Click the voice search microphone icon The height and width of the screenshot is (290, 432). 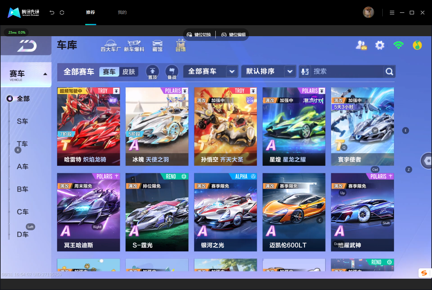[x=305, y=72]
